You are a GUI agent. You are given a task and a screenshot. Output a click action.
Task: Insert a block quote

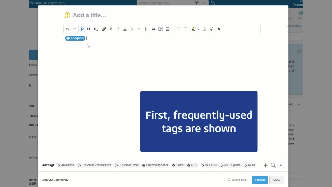154,29
